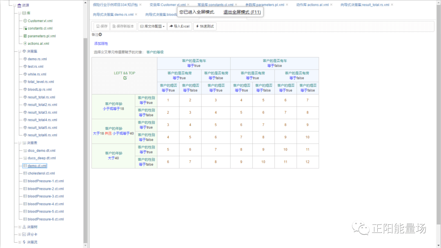This screenshot has height=248, width=441.
Task: Collapse the 决策表 folder node
Action: pyautogui.click(x=20, y=143)
